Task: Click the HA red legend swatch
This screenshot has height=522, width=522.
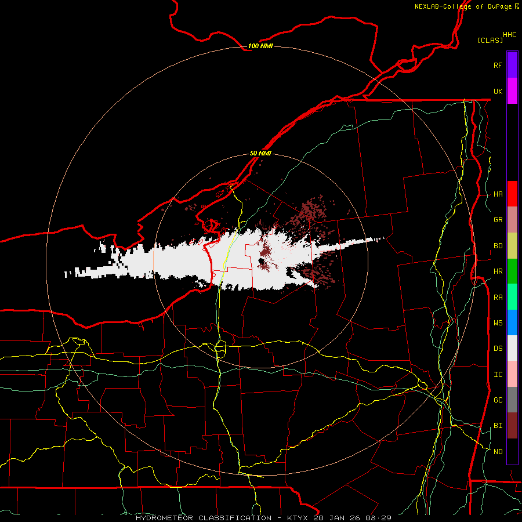Action: (512, 194)
